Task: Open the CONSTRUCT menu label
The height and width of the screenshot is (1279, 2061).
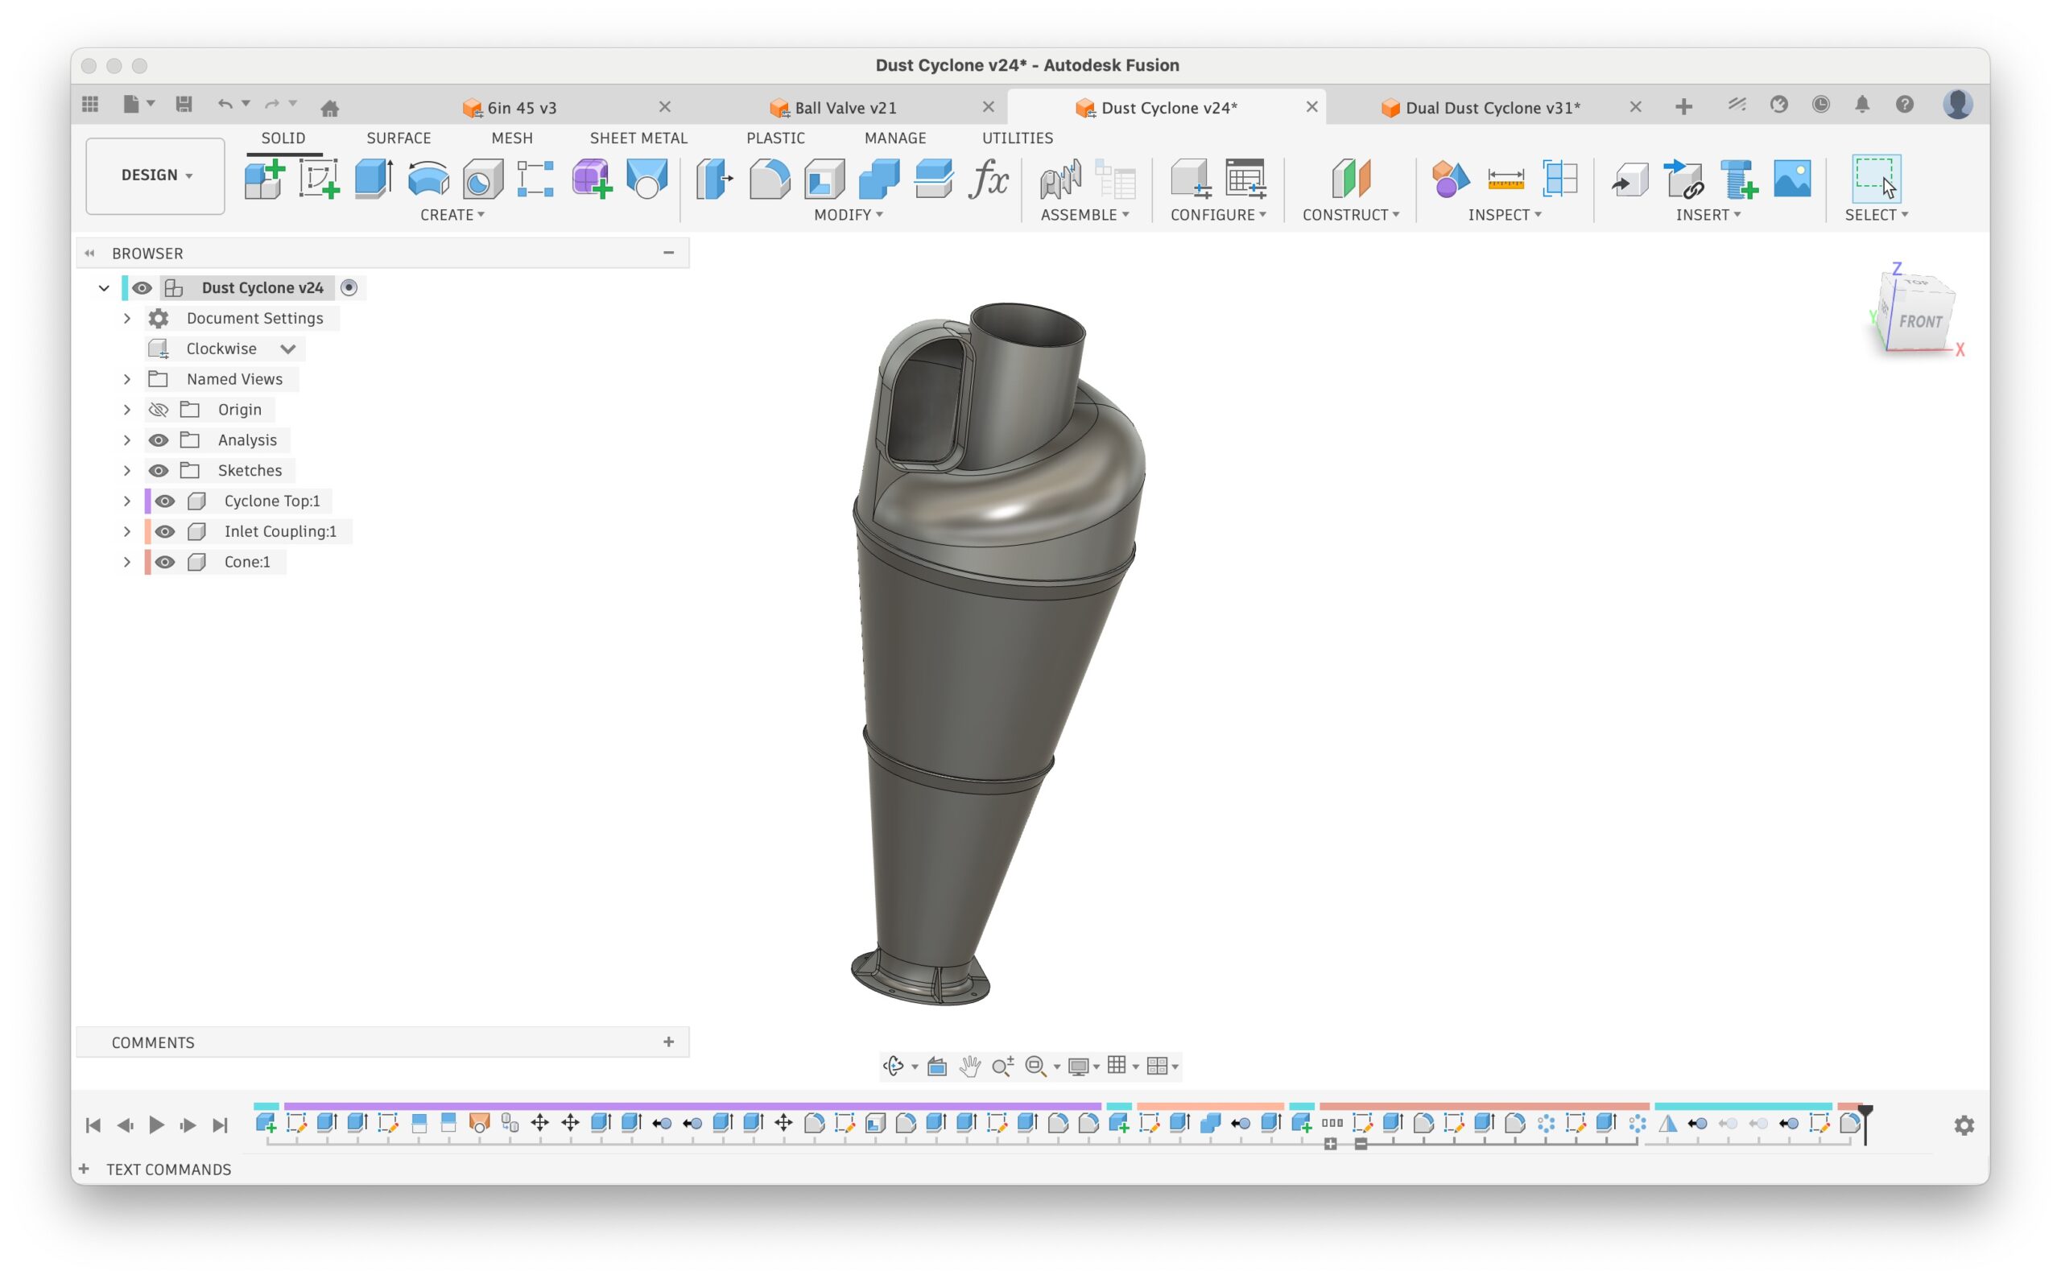Action: [1349, 215]
